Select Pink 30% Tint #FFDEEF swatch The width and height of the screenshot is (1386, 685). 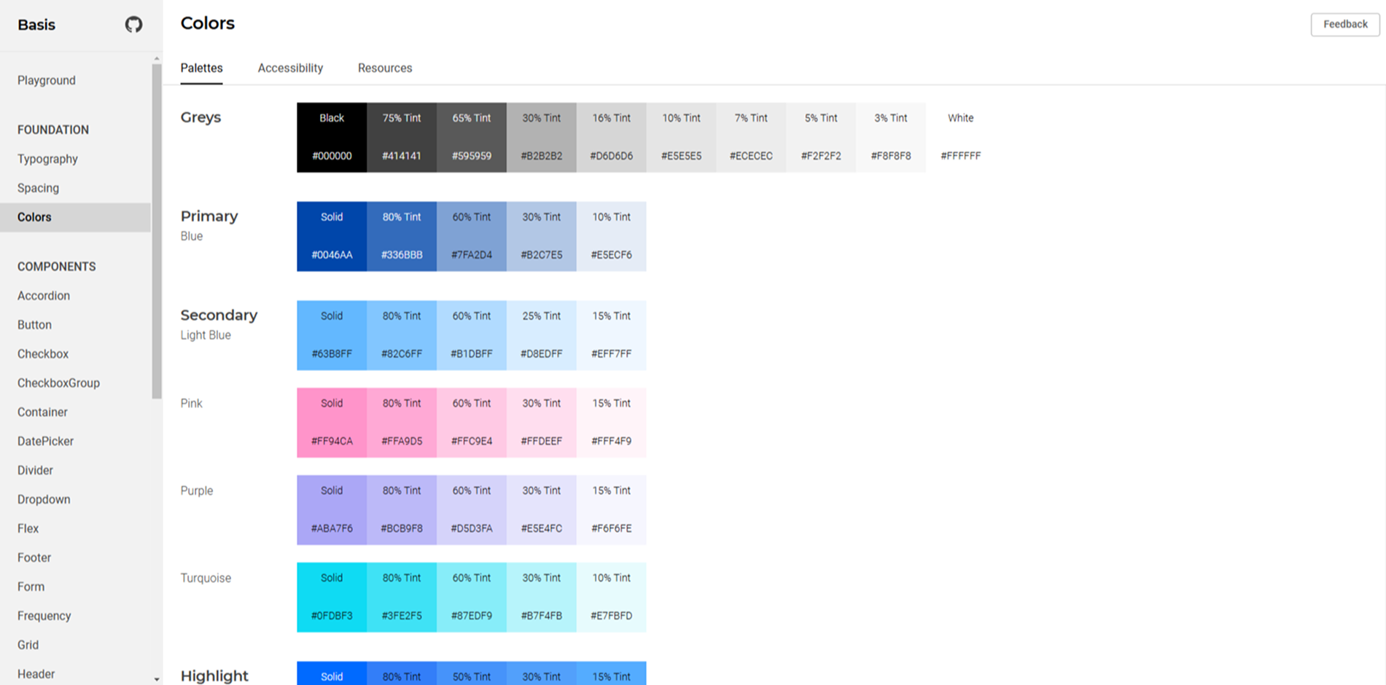542,423
